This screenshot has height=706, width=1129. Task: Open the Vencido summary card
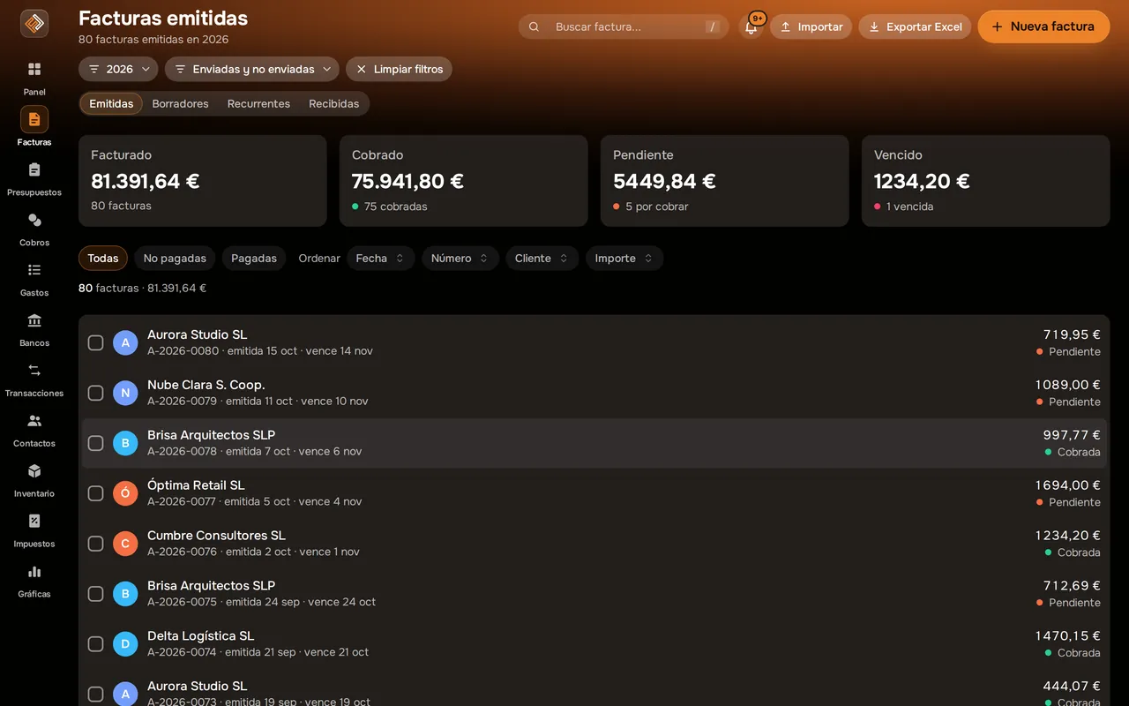[x=985, y=181]
